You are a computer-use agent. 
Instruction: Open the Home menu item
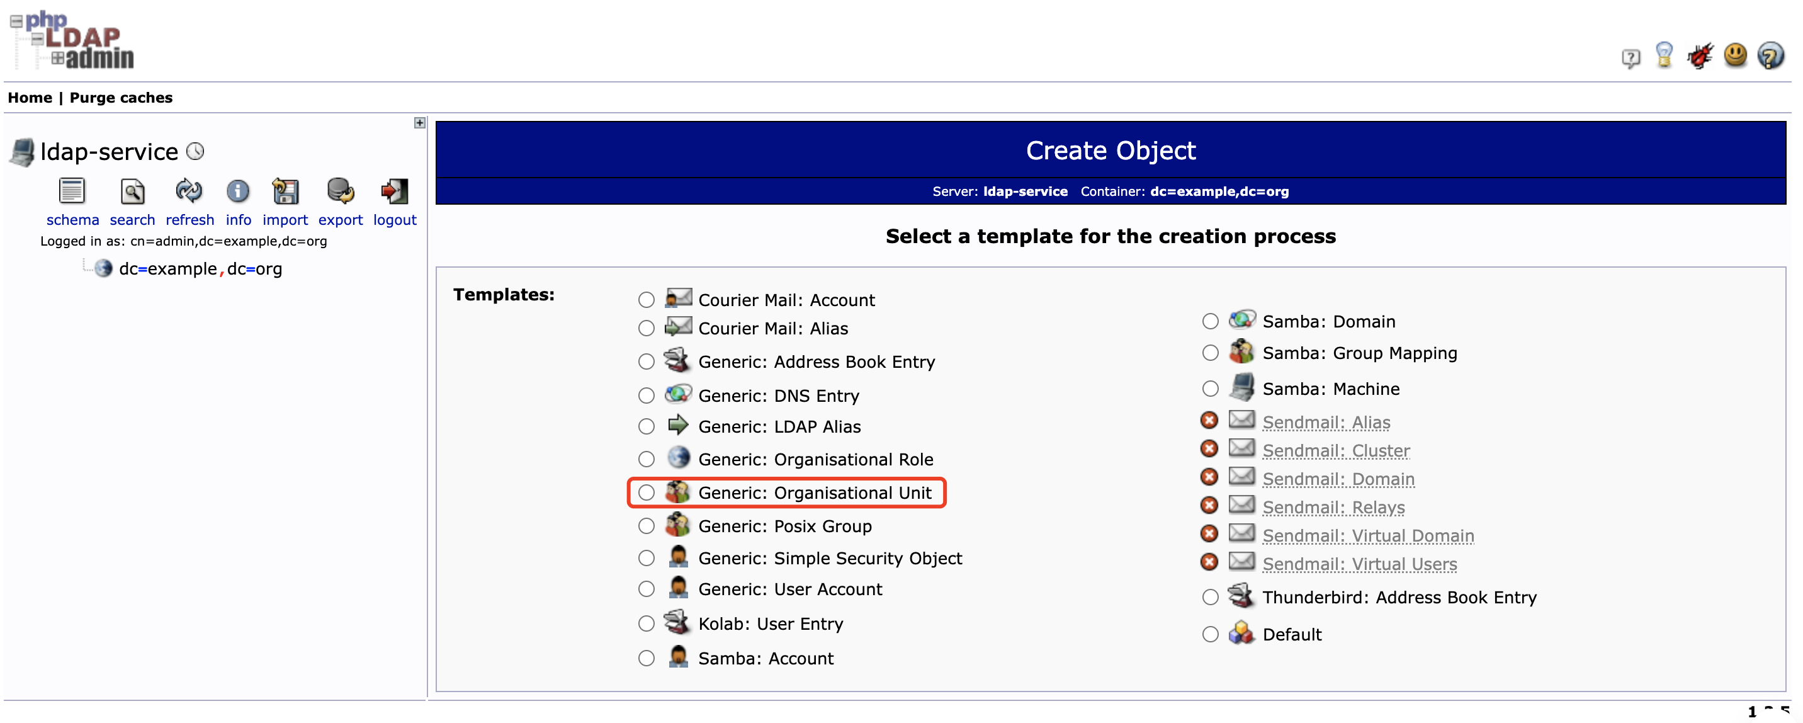tap(30, 97)
